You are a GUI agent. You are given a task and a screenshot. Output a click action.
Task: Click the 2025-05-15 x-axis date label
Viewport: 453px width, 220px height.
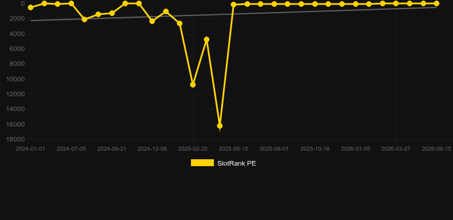click(233, 149)
